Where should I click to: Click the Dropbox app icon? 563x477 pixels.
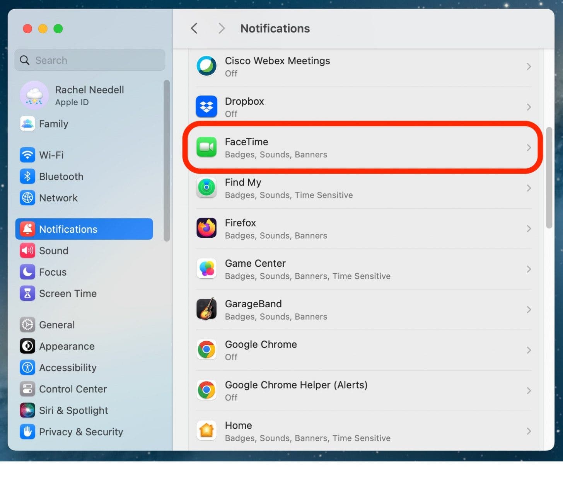point(206,107)
